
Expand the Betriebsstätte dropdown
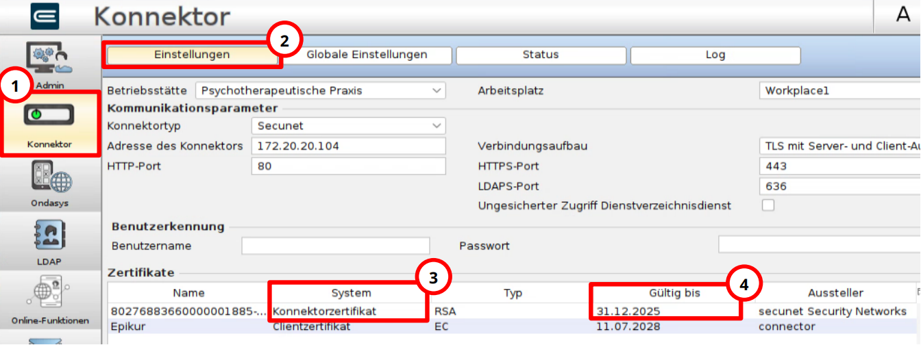point(320,90)
